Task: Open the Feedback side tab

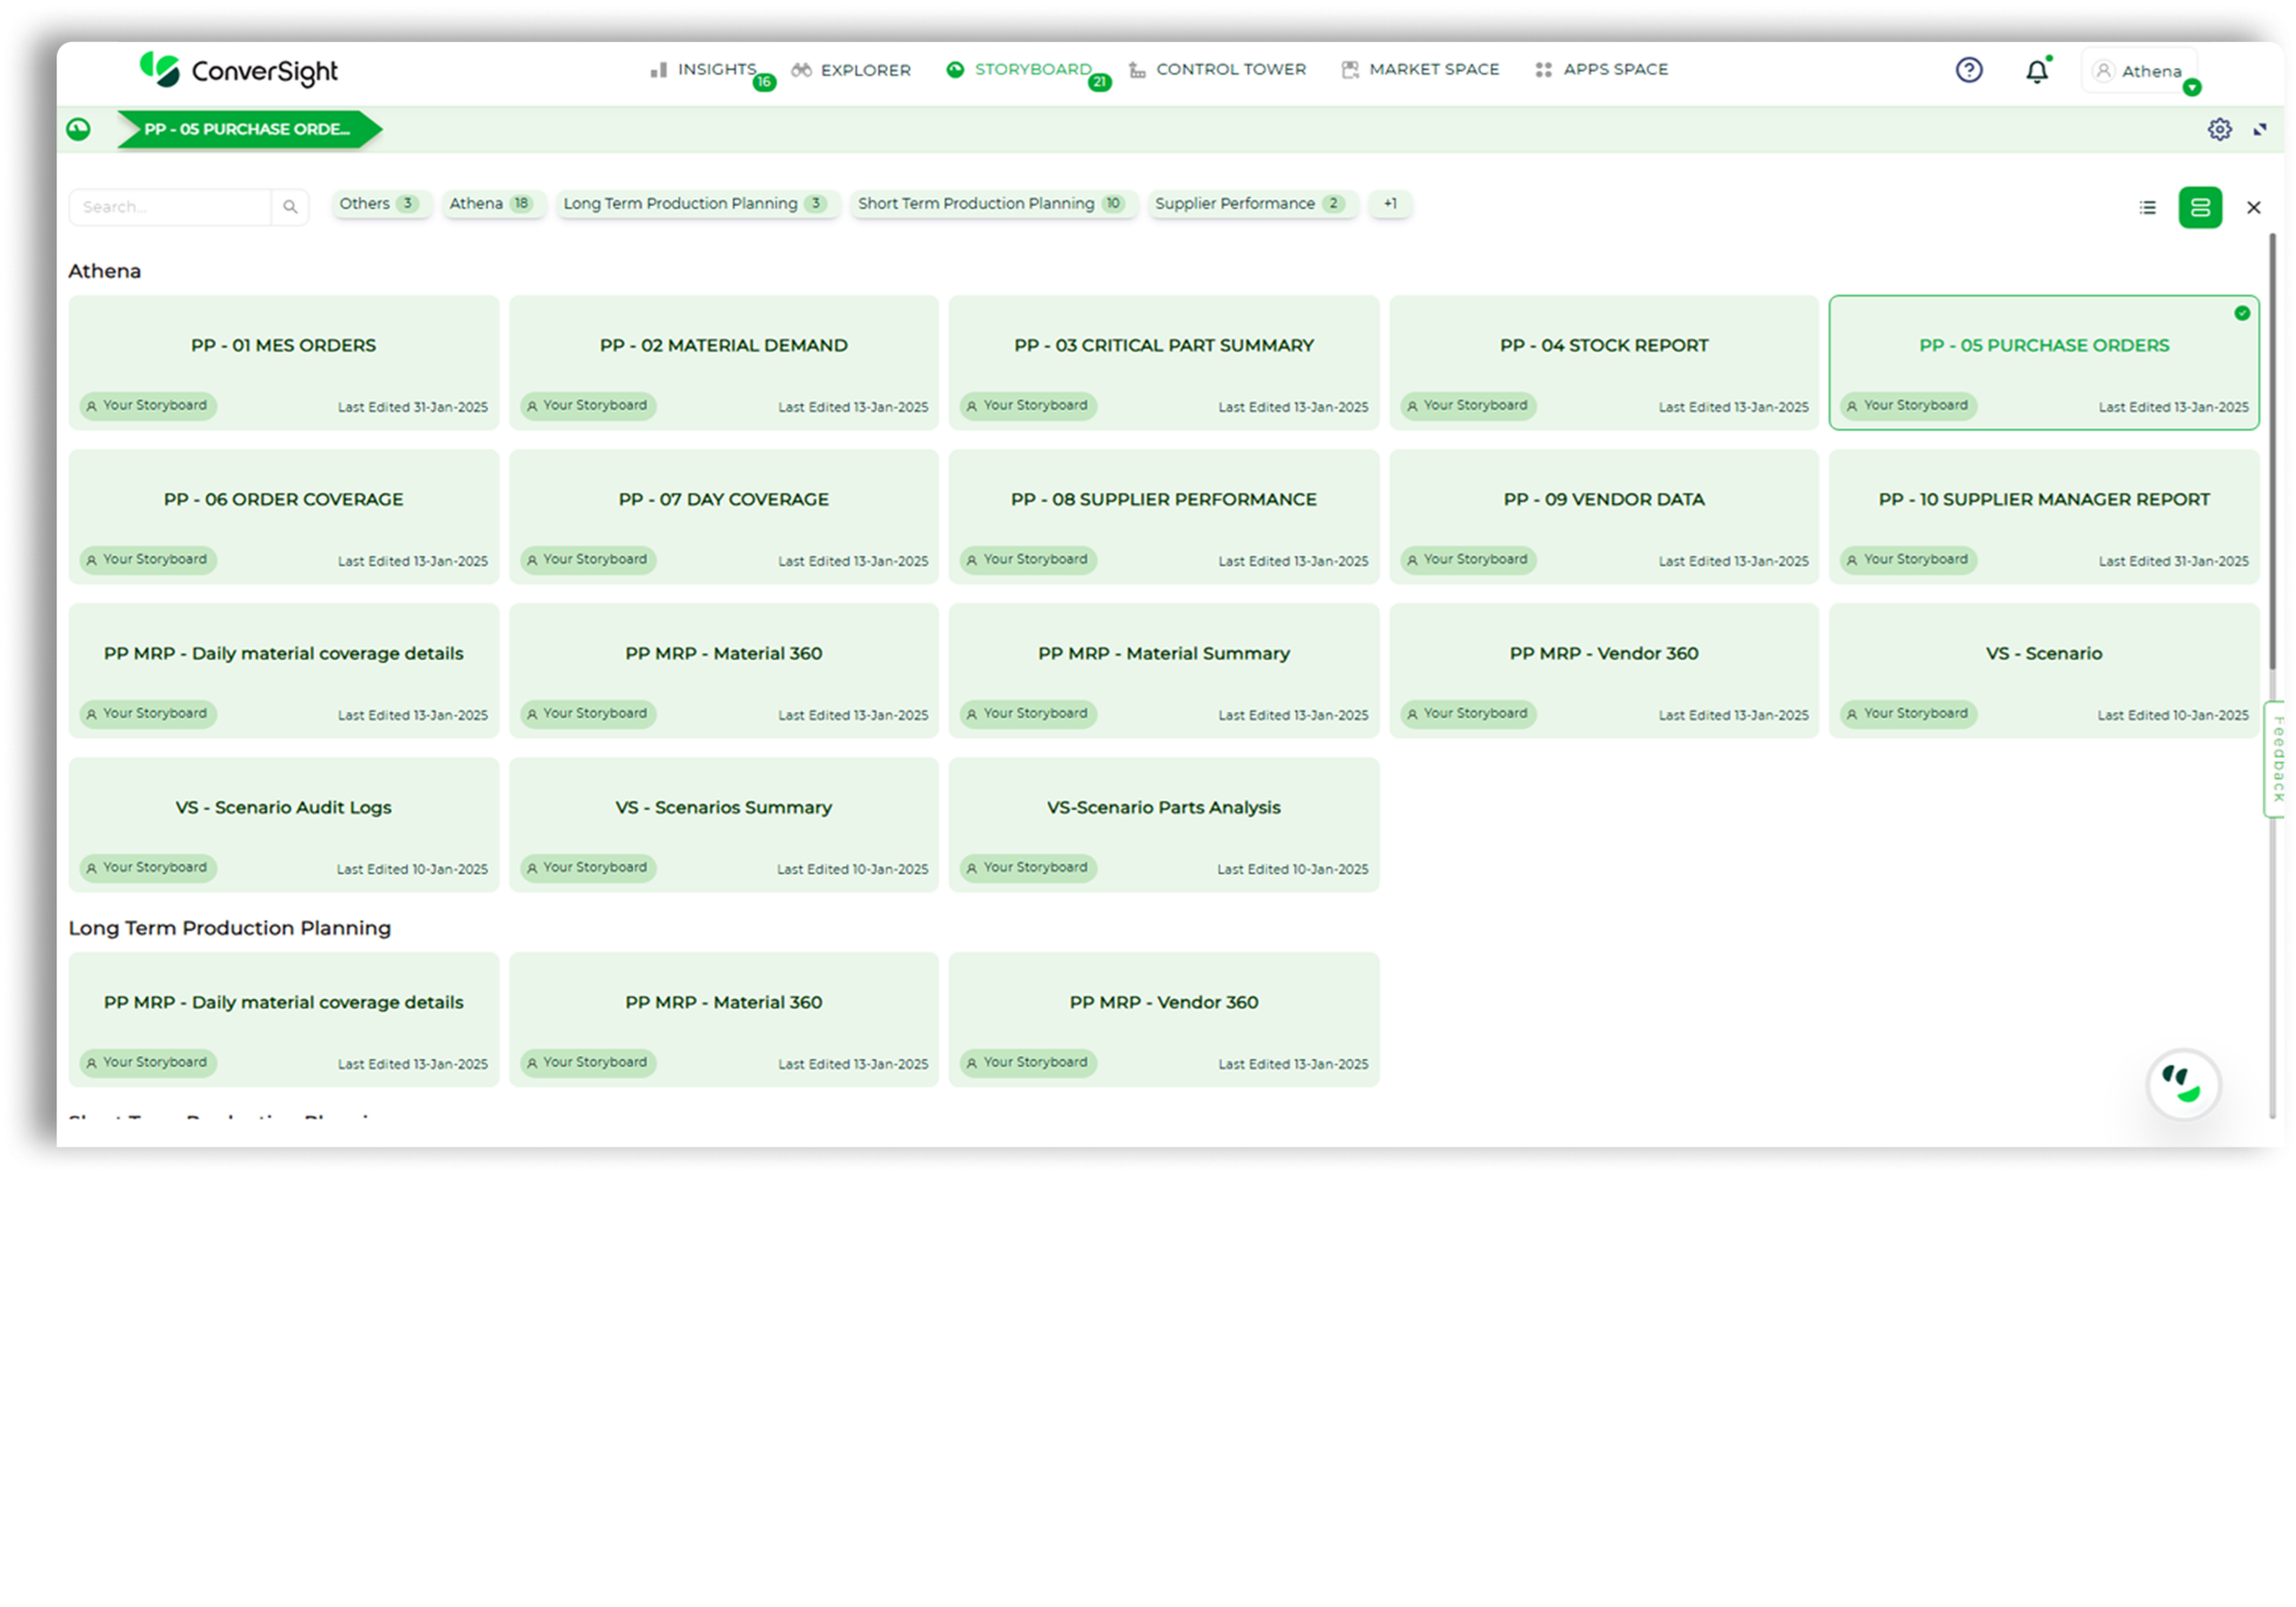Action: 2275,759
